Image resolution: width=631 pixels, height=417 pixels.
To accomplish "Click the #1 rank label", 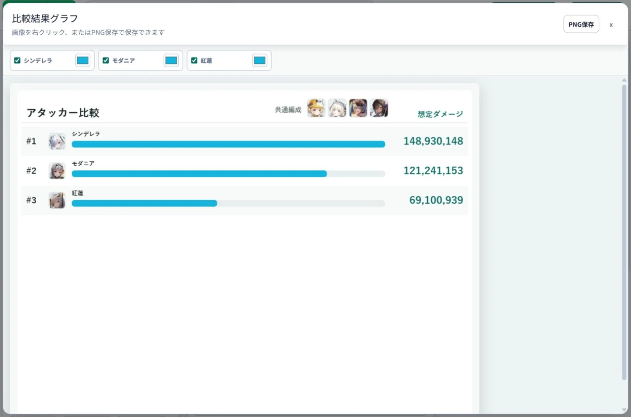I will click(x=31, y=141).
